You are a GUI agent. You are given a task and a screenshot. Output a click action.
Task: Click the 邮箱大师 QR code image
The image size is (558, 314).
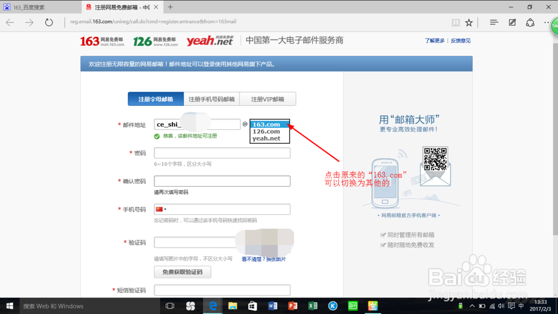click(435, 158)
